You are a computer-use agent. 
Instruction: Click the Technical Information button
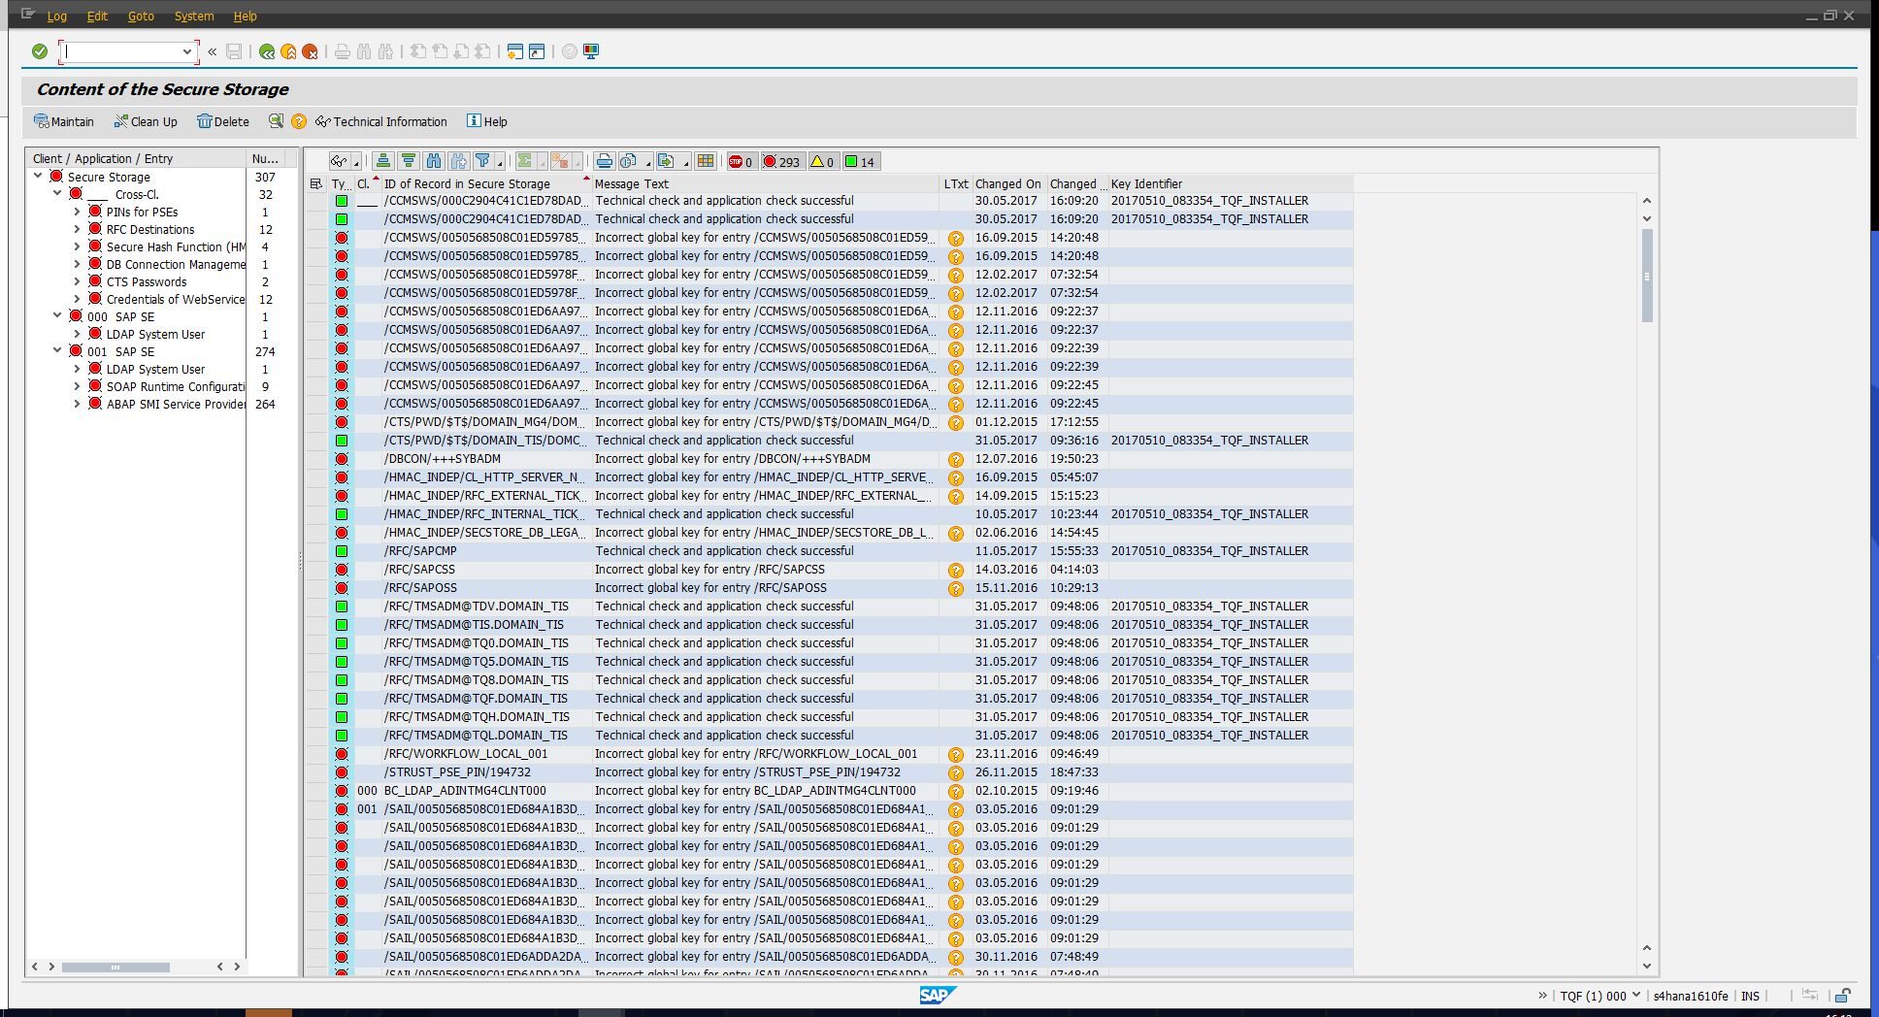[x=381, y=121]
